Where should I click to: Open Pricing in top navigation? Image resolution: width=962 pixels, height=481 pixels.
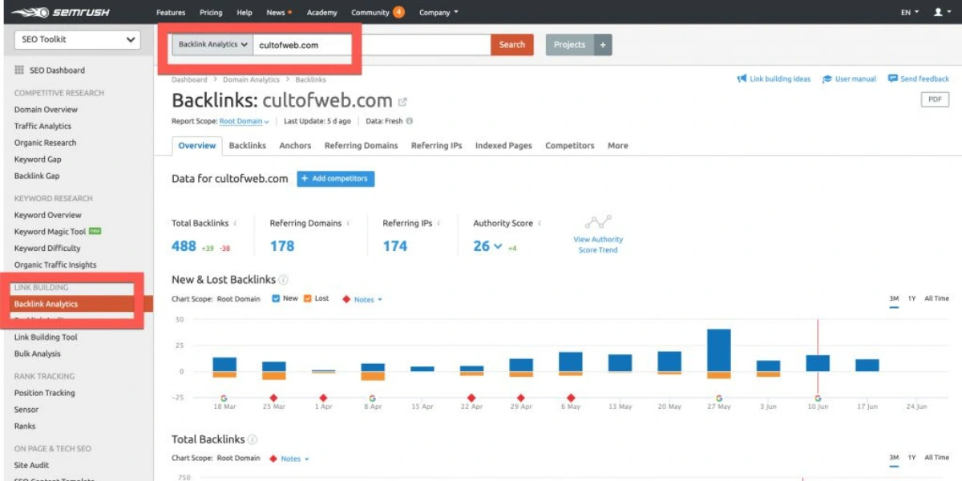[211, 12]
